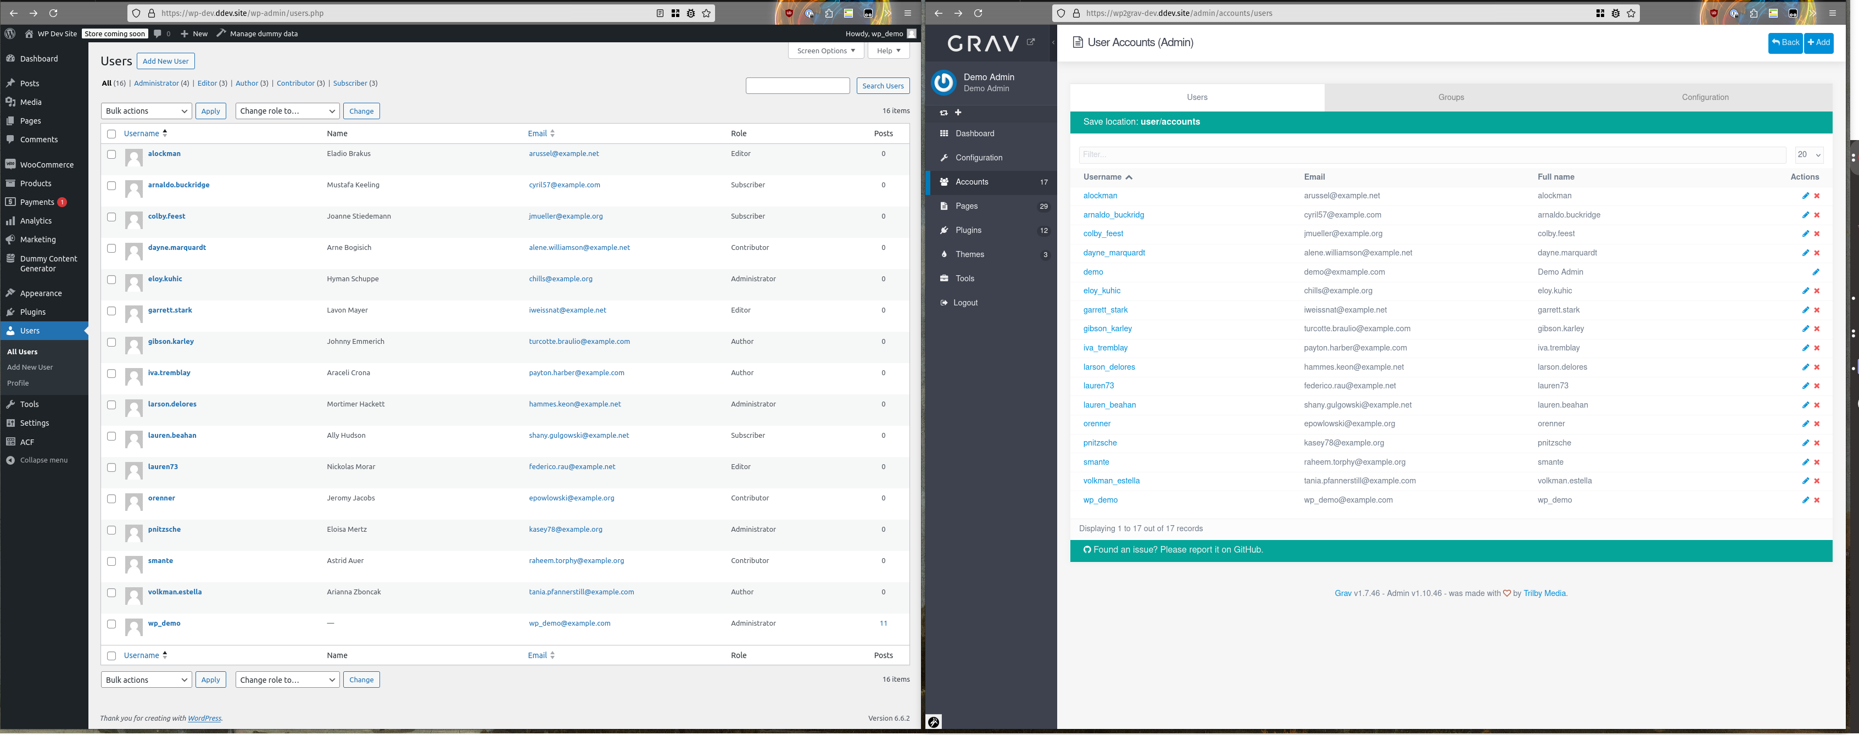The image size is (1859, 735).
Task: Click the edit pencil icon for alockman
Action: pos(1805,196)
